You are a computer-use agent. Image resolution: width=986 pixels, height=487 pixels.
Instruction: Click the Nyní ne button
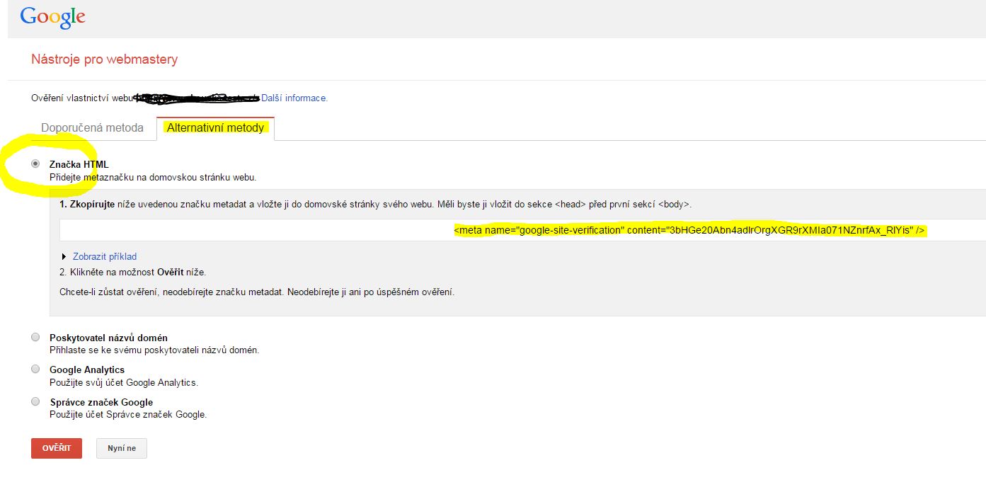(122, 448)
